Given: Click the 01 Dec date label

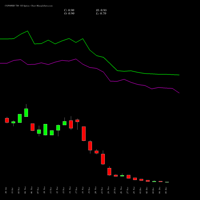Looking at the screenshot, I should point(140,190).
